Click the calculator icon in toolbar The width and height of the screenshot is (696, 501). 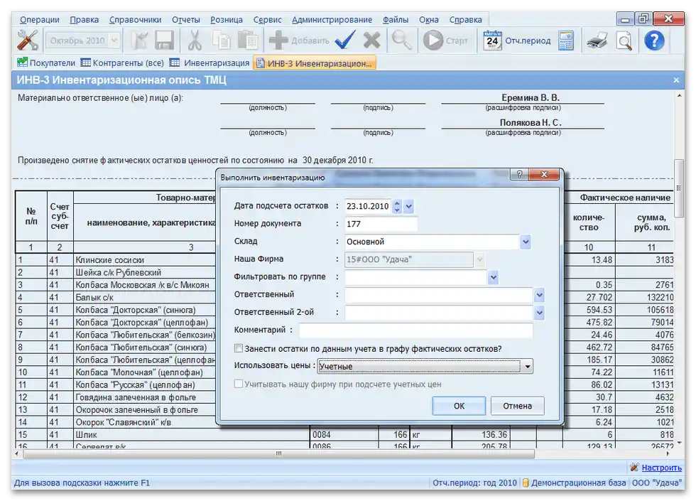click(565, 41)
